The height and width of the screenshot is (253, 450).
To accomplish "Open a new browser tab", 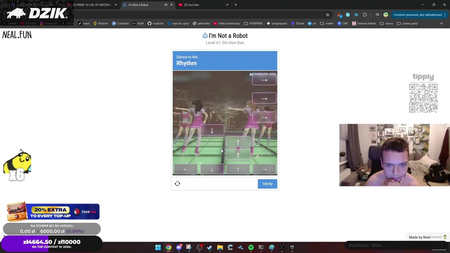I will [x=236, y=5].
